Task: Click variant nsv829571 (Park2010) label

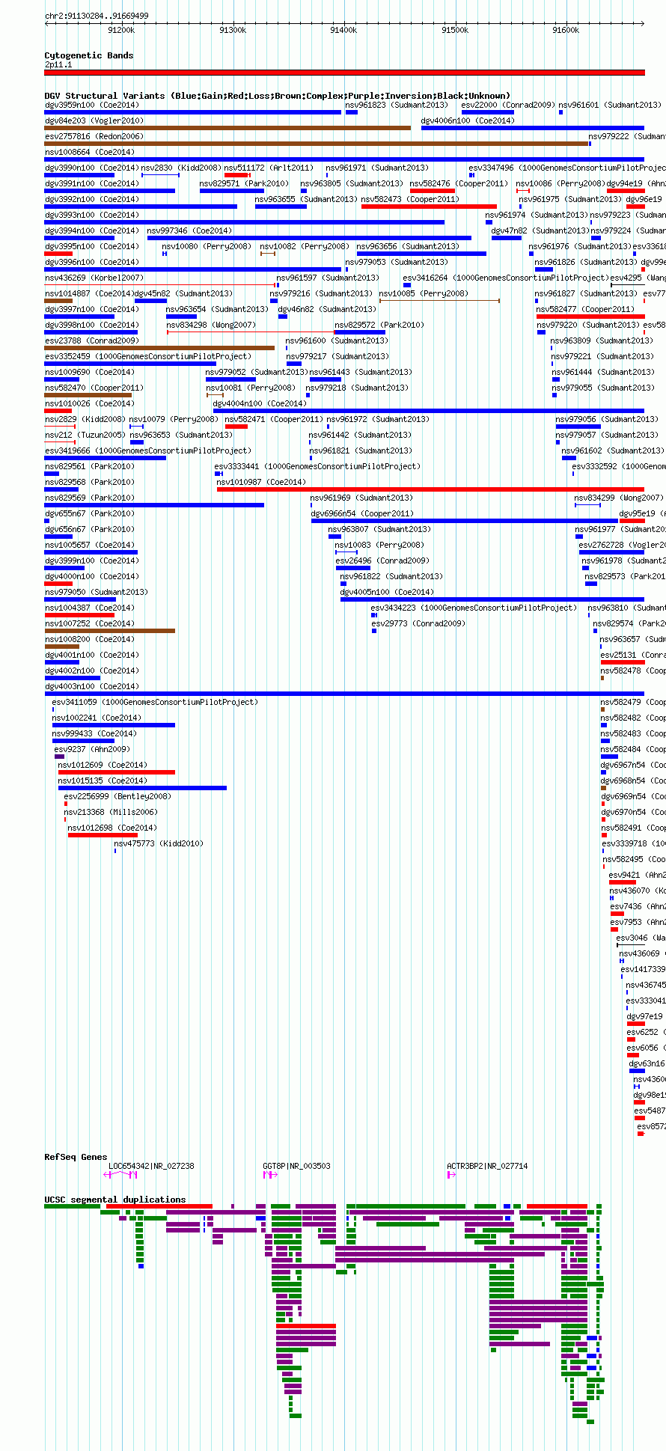Action: tap(244, 183)
